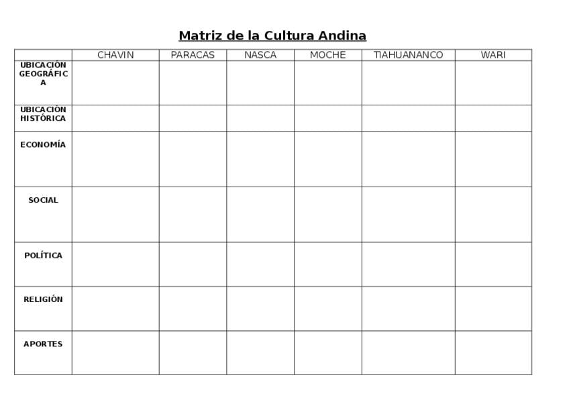Click the NASCA column header cell

tap(260, 55)
